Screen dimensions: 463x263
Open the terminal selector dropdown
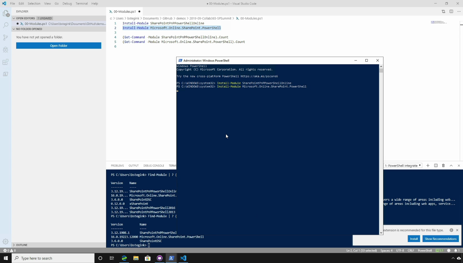pos(403,166)
